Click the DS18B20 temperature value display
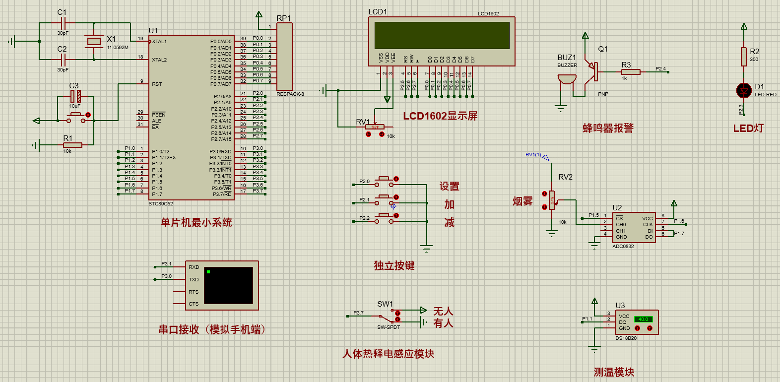This screenshot has height=382, width=780. click(x=643, y=319)
